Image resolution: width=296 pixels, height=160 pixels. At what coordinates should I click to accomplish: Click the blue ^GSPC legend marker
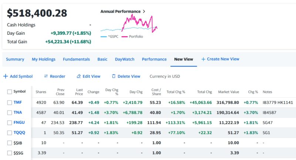point(104,36)
